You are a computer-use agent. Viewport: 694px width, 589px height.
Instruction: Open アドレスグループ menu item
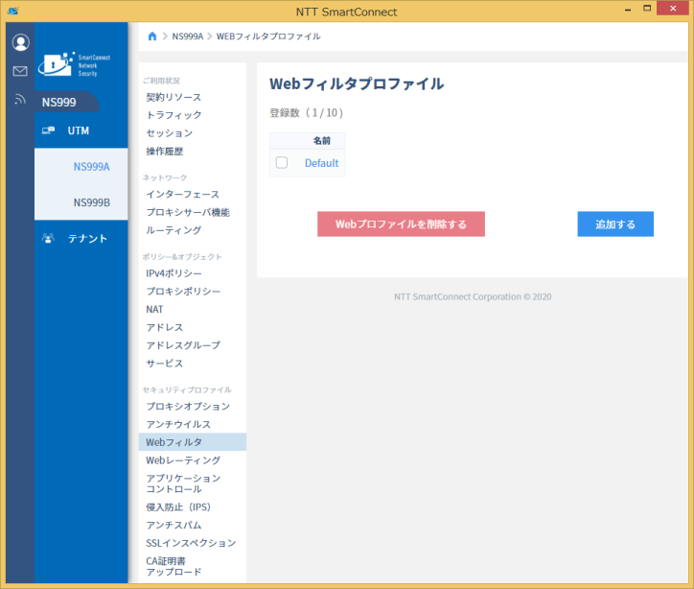[x=183, y=345]
